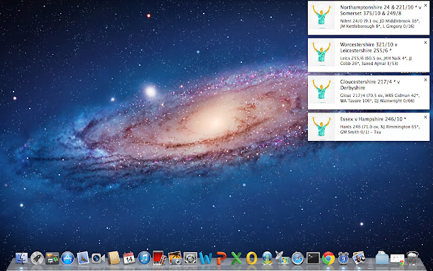
Task: Open the blue W Word icon
Action: pos(206,258)
